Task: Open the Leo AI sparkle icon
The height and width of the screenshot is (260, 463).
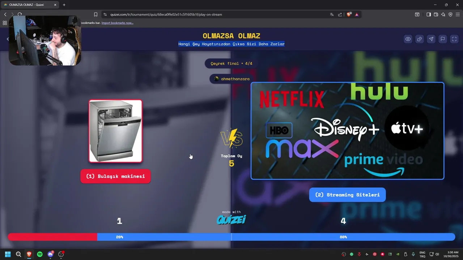Action: coord(443,14)
